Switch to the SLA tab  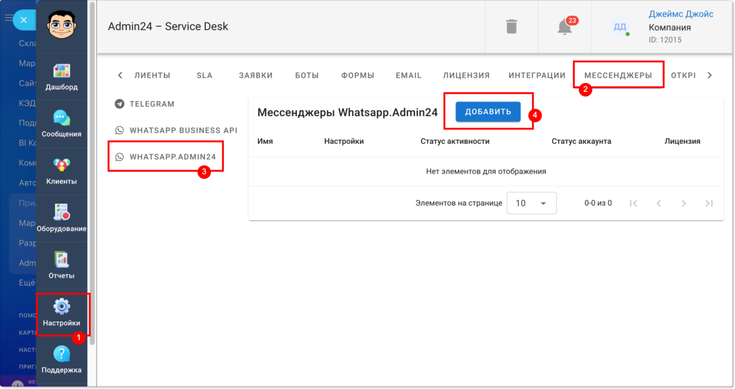pos(204,76)
